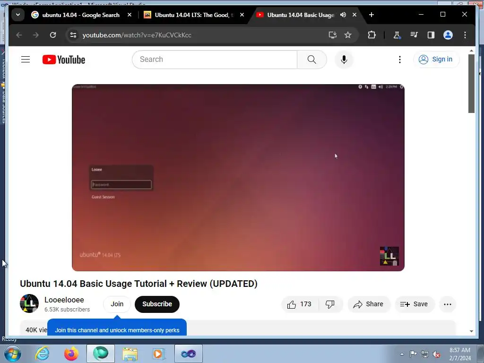Open the Looeelooee channel name link
Viewport: 484px width, 363px height.
(x=64, y=300)
